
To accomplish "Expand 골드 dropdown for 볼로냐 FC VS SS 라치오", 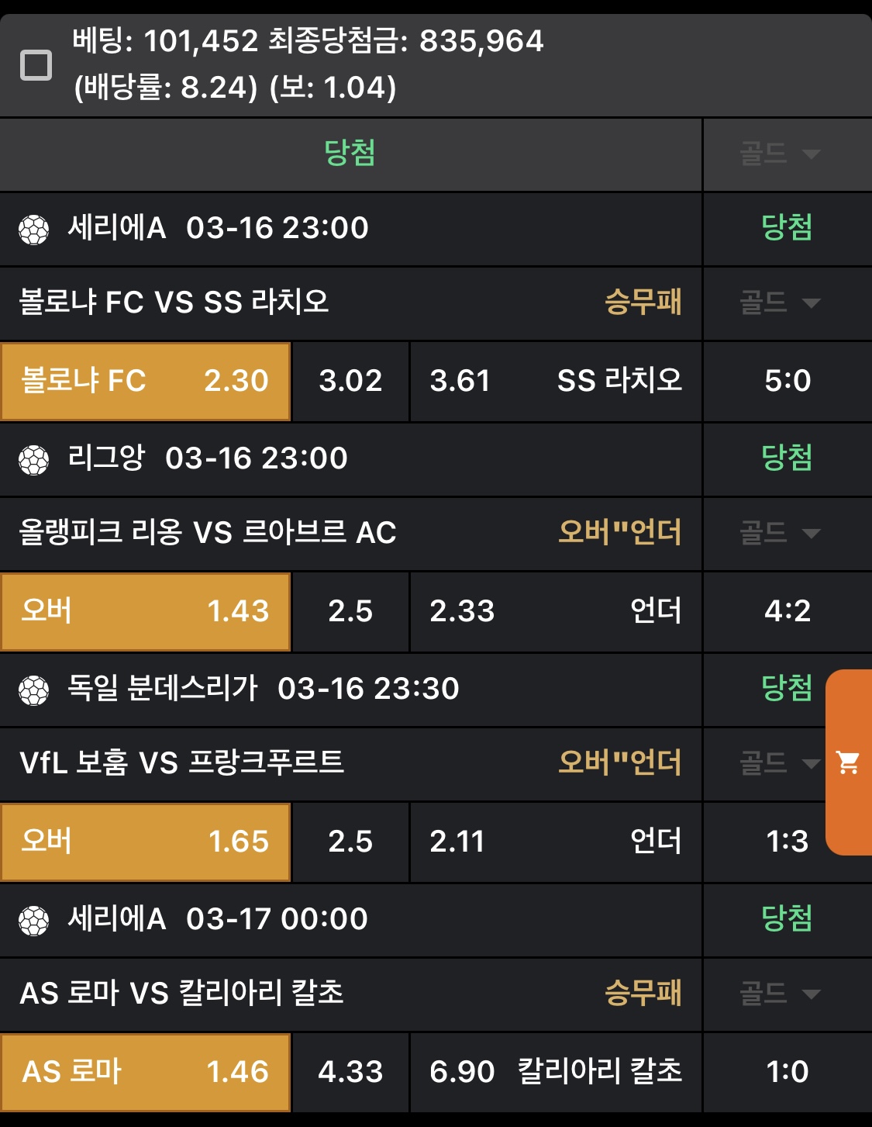I will [780, 302].
